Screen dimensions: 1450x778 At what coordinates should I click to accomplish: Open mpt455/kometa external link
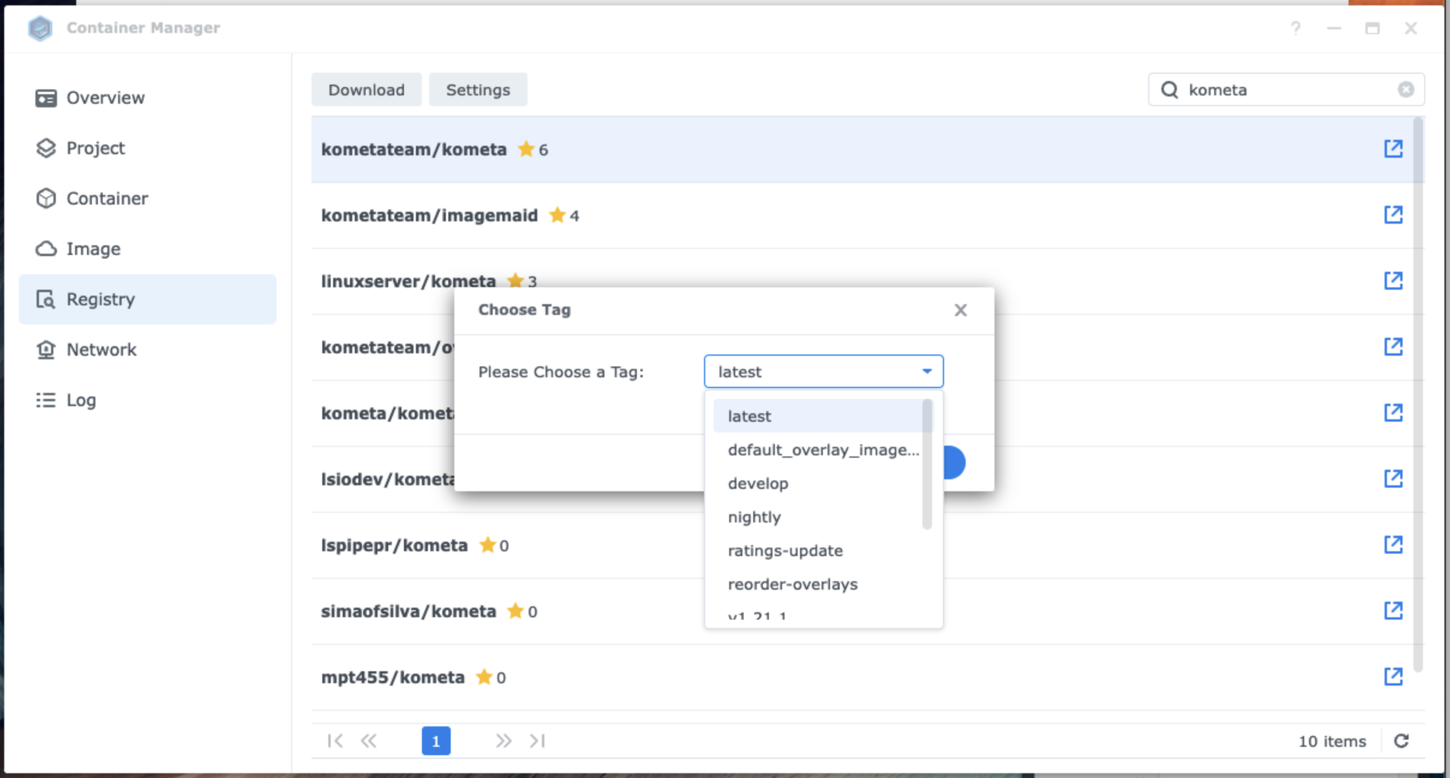pos(1393,677)
